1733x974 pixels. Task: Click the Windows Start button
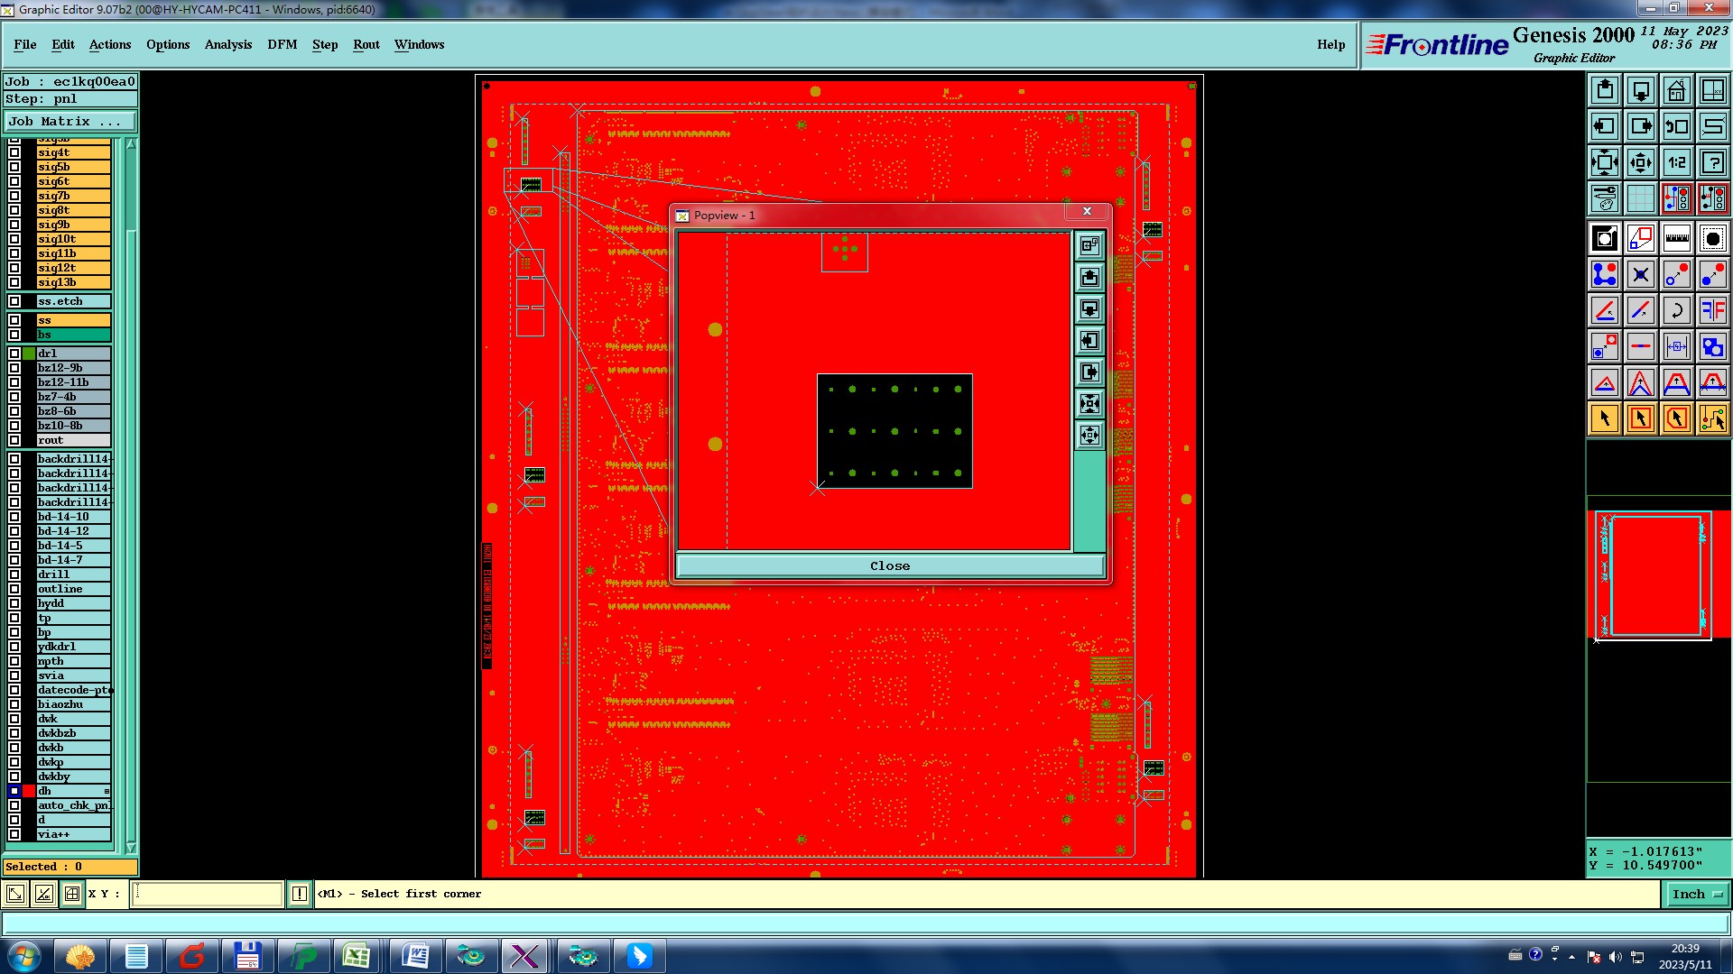[x=24, y=956]
